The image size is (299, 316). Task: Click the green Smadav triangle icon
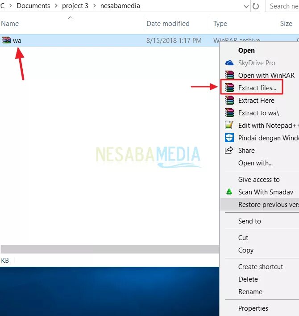coord(229,192)
